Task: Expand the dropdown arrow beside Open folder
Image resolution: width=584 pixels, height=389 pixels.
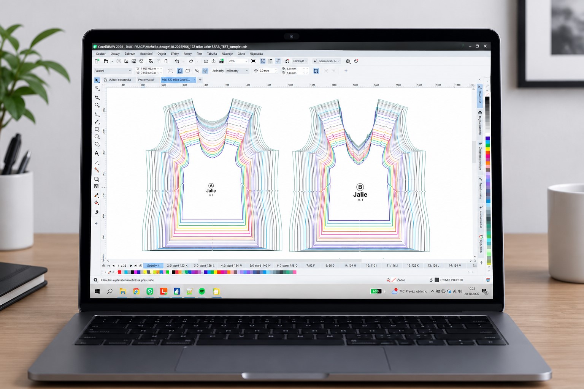Action: click(x=112, y=61)
